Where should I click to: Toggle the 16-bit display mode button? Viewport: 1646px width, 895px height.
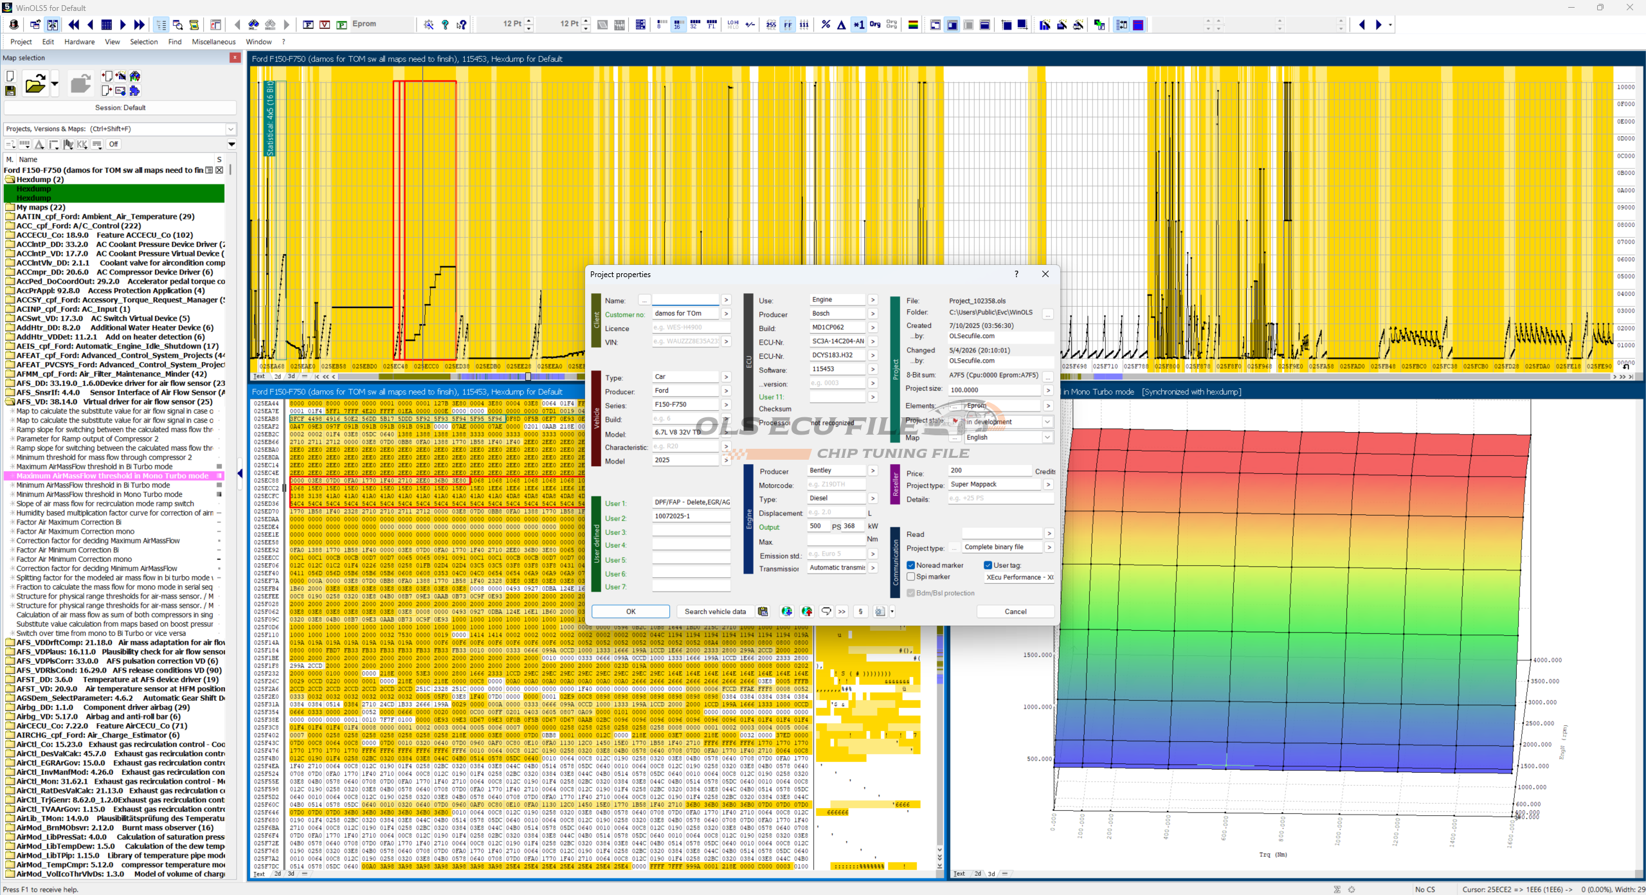click(x=678, y=24)
